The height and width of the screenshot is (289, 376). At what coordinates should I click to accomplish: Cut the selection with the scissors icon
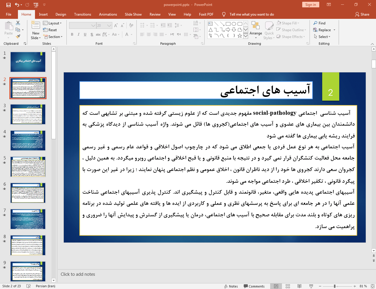pyautogui.click(x=18, y=23)
